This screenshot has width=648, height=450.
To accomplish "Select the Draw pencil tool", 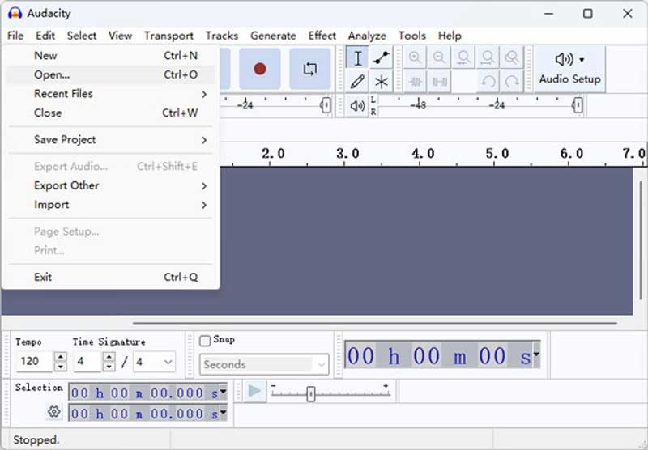I will tap(357, 81).
